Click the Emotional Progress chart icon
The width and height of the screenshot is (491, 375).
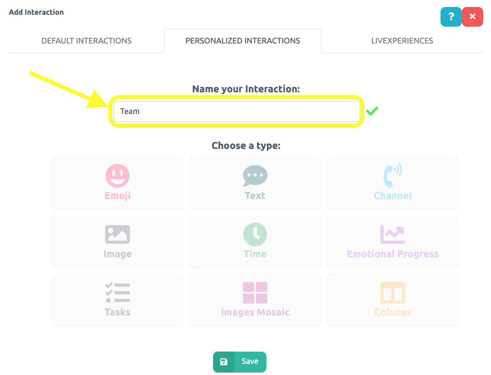click(392, 233)
